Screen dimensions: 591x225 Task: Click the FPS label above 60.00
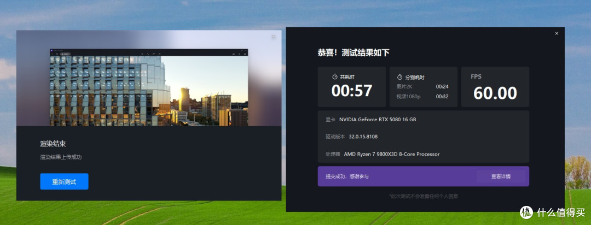click(476, 77)
